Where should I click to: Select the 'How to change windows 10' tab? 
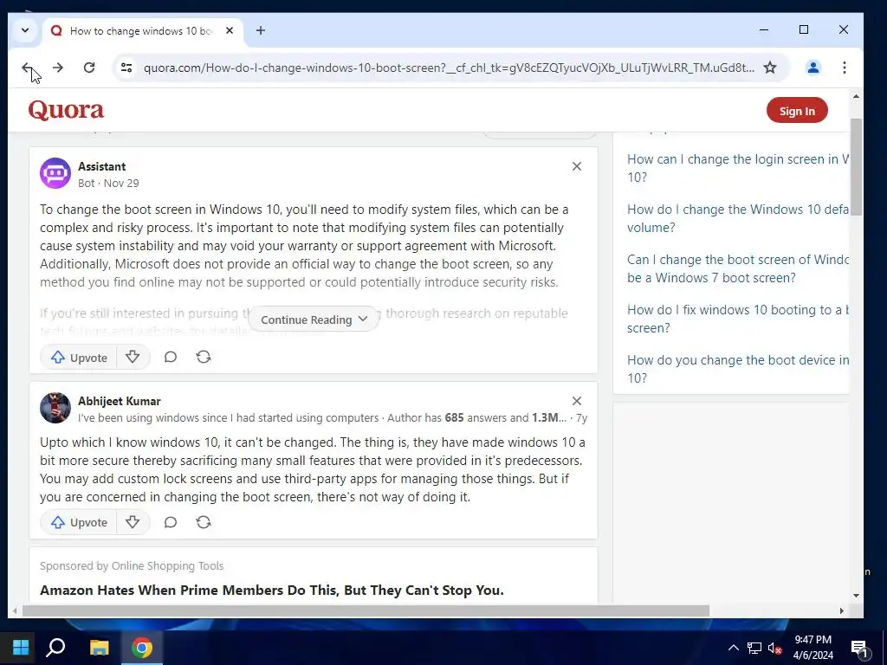[x=141, y=31]
